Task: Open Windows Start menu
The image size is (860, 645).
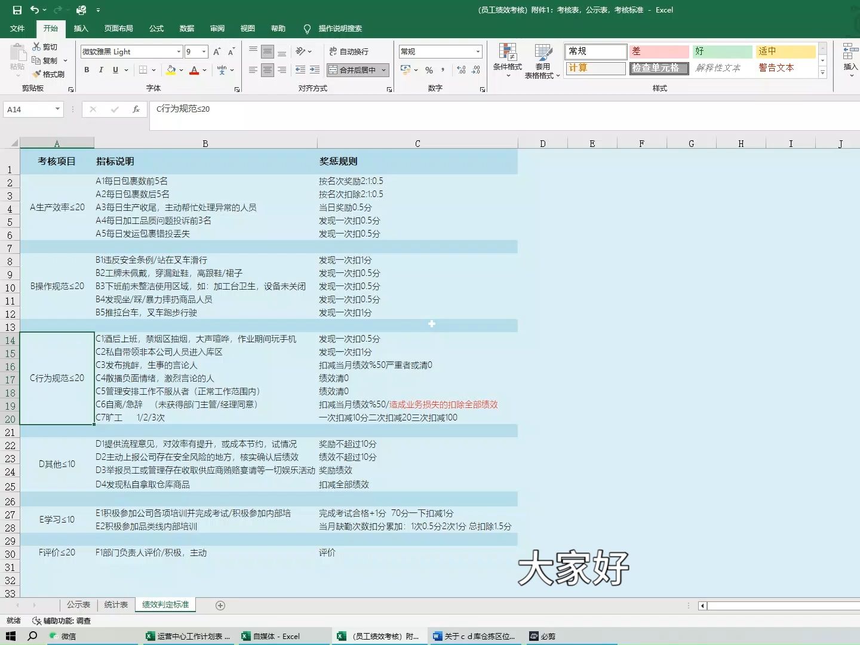Action: tap(11, 636)
